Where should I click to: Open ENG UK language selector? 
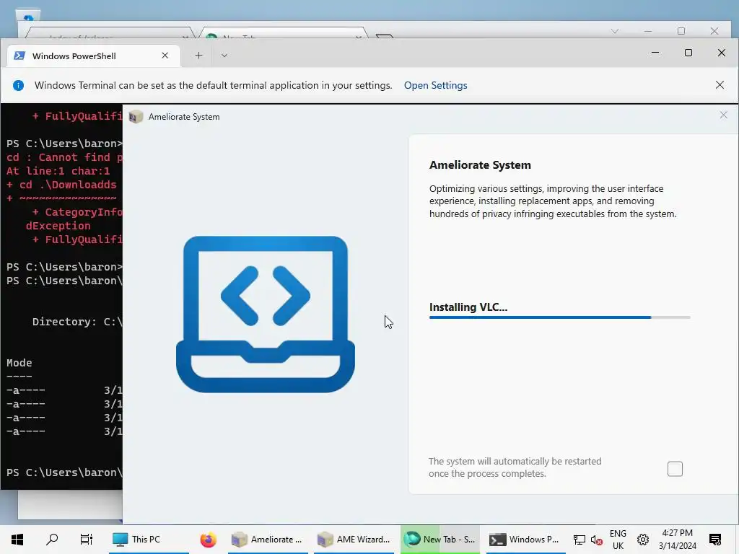618,540
